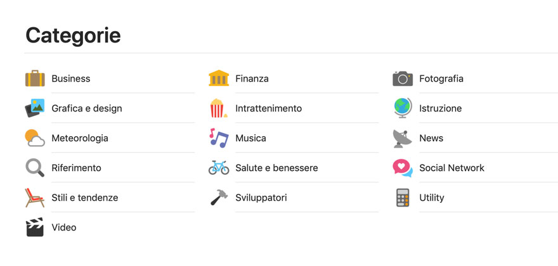Click the Riferimento magnifying glass icon
This screenshot has width=558, height=266.
[x=35, y=168]
